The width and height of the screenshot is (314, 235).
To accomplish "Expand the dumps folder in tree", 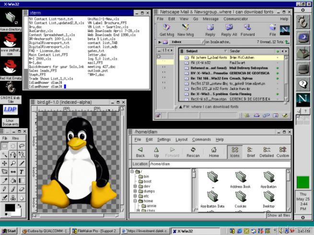I will pyautogui.click(x=136, y=191).
